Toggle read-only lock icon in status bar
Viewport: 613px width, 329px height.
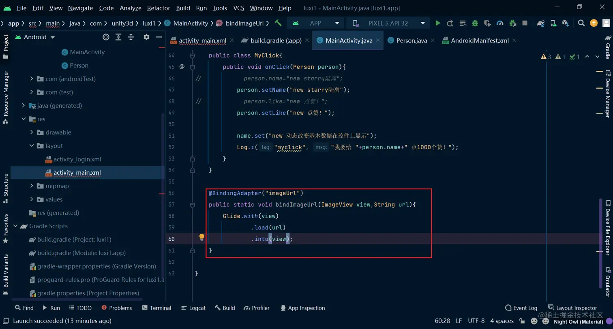tap(522, 321)
